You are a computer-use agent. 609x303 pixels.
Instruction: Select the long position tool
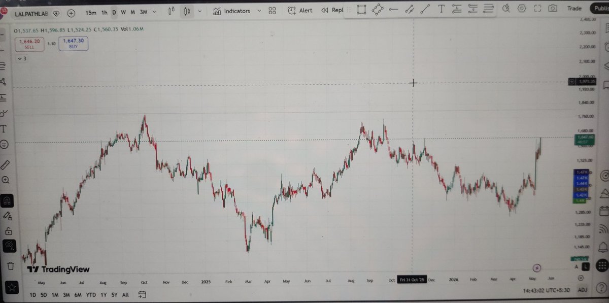click(x=457, y=8)
